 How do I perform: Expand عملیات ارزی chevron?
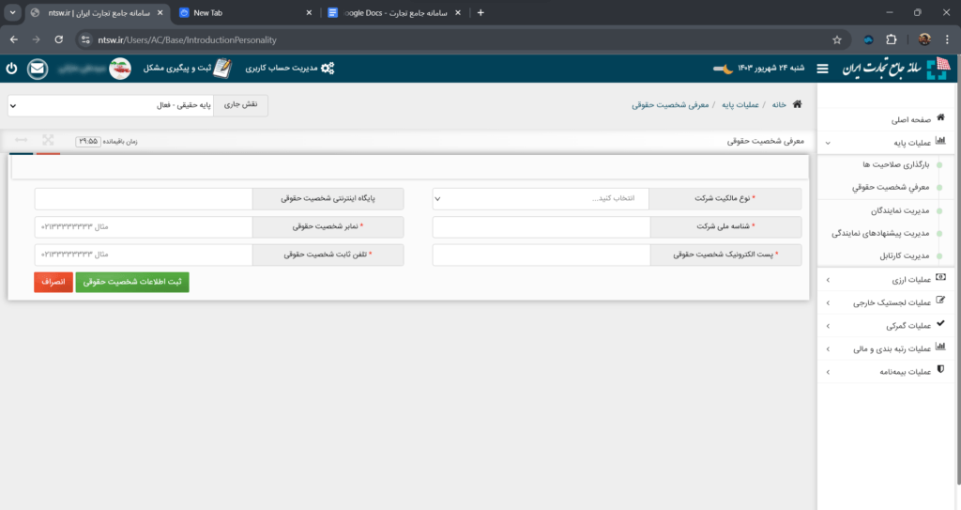click(x=828, y=280)
